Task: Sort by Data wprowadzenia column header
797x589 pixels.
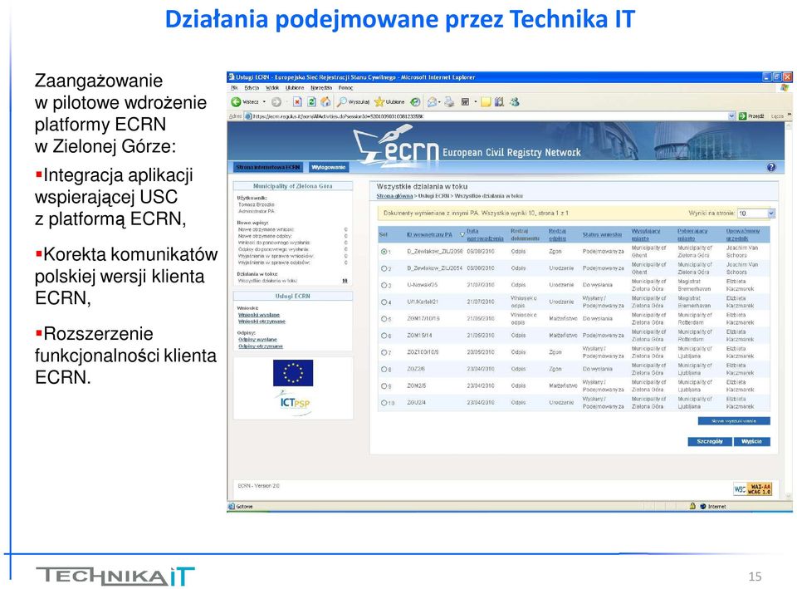Action: pyautogui.click(x=485, y=234)
